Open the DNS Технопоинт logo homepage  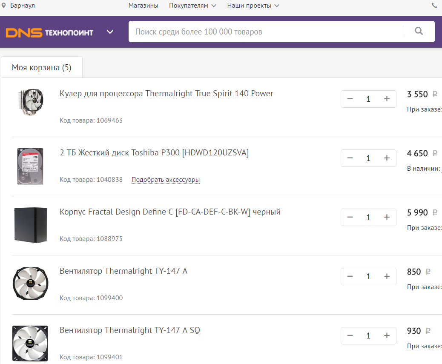pos(49,33)
